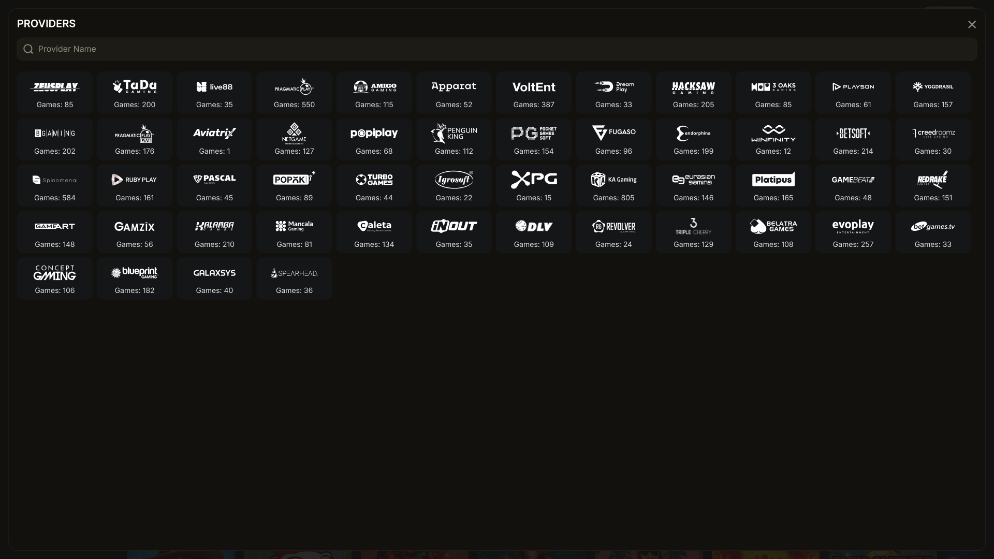Select the Gamzix provider logo
Viewport: 994px width, 559px height.
pyautogui.click(x=135, y=226)
